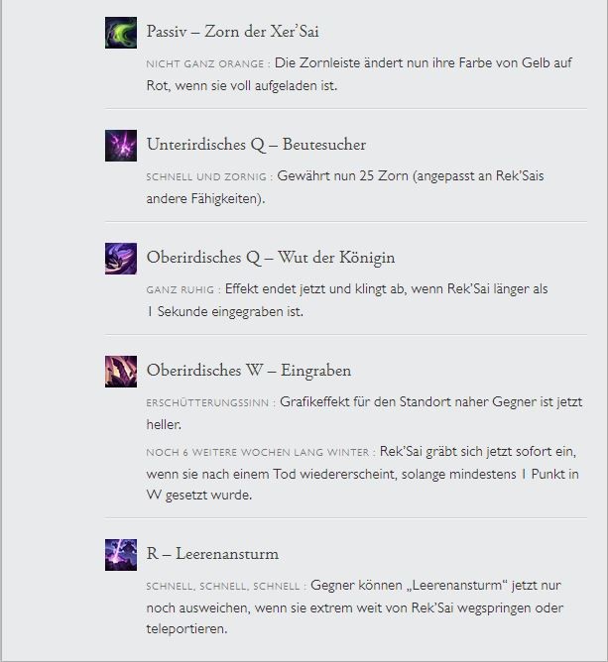Click the Beutesucher ability icon

coord(121,146)
